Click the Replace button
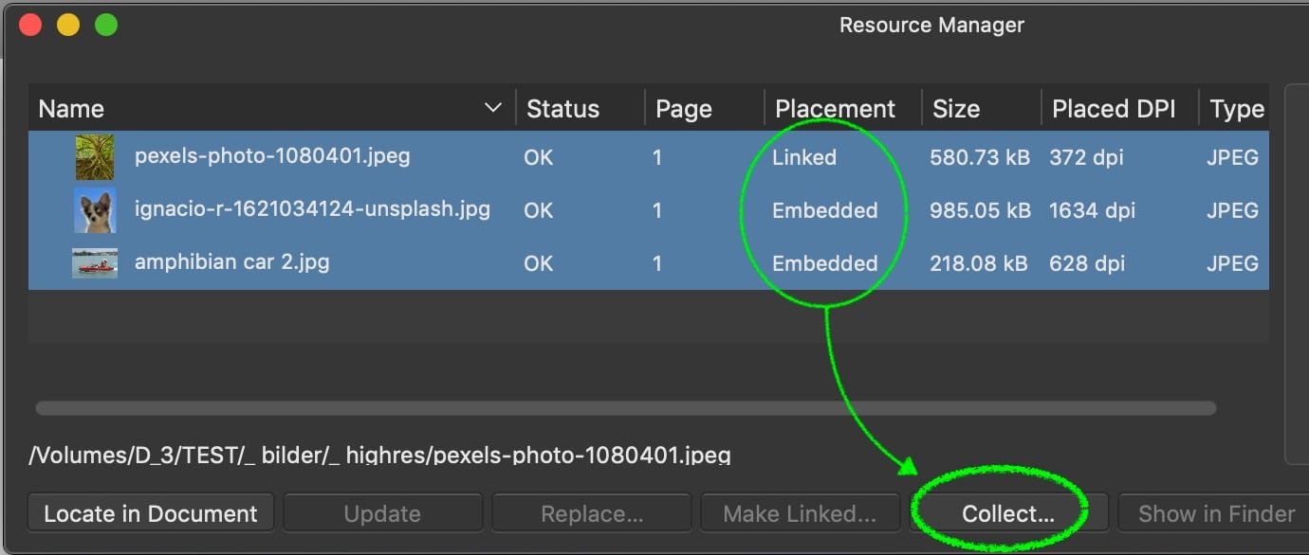This screenshot has height=555, width=1309. (x=591, y=512)
